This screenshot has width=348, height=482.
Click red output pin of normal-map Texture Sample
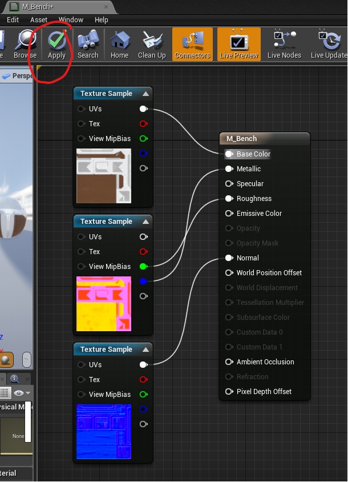(143, 379)
